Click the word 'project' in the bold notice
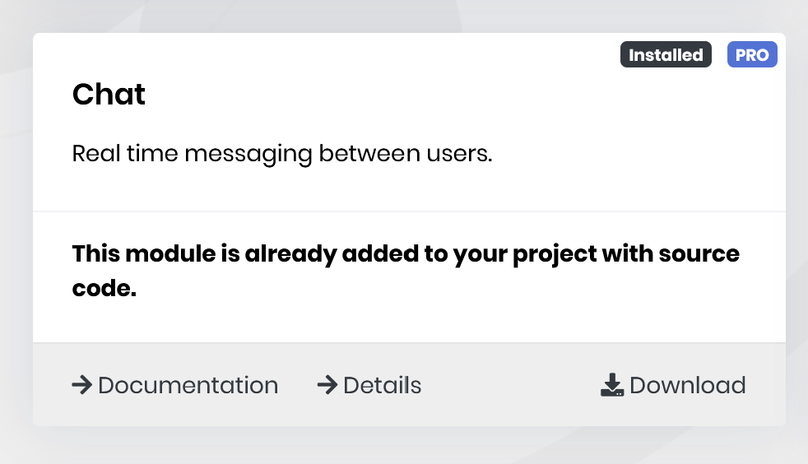Image resolution: width=808 pixels, height=464 pixels. coord(555,253)
